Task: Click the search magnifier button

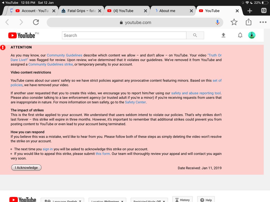Action: click(195, 35)
